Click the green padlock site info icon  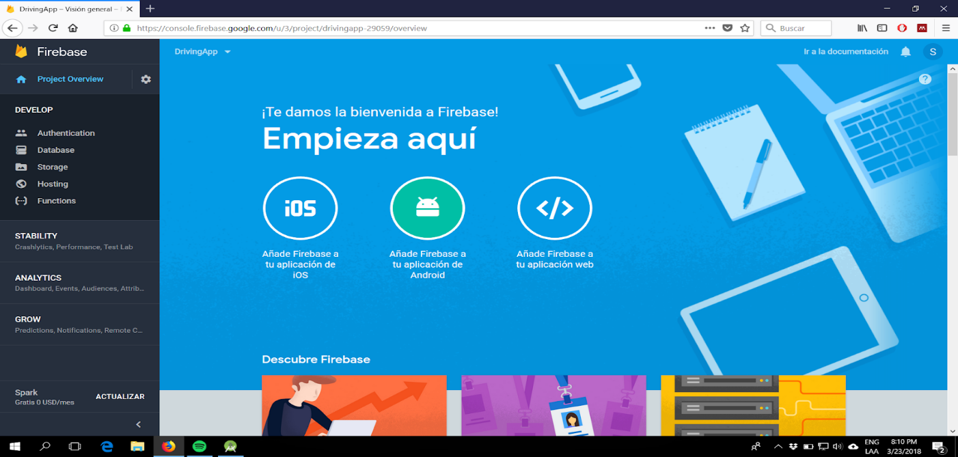[x=126, y=28]
